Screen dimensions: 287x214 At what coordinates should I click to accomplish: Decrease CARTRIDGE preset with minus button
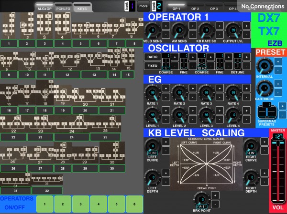tap(278, 92)
